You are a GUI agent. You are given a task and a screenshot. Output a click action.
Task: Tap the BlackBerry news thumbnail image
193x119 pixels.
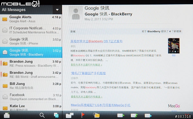click(x=174, y=46)
